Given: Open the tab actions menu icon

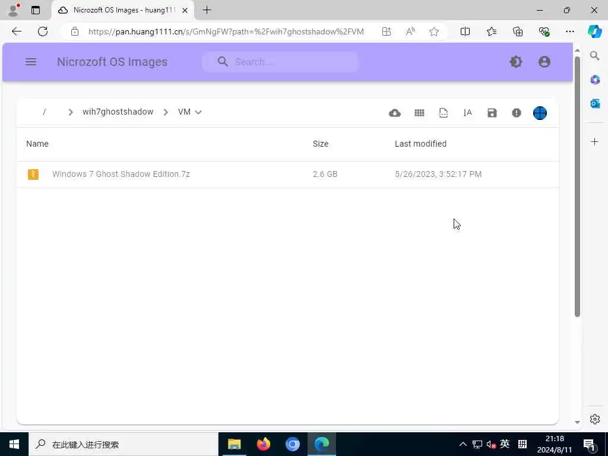Looking at the screenshot, I should (x=36, y=10).
